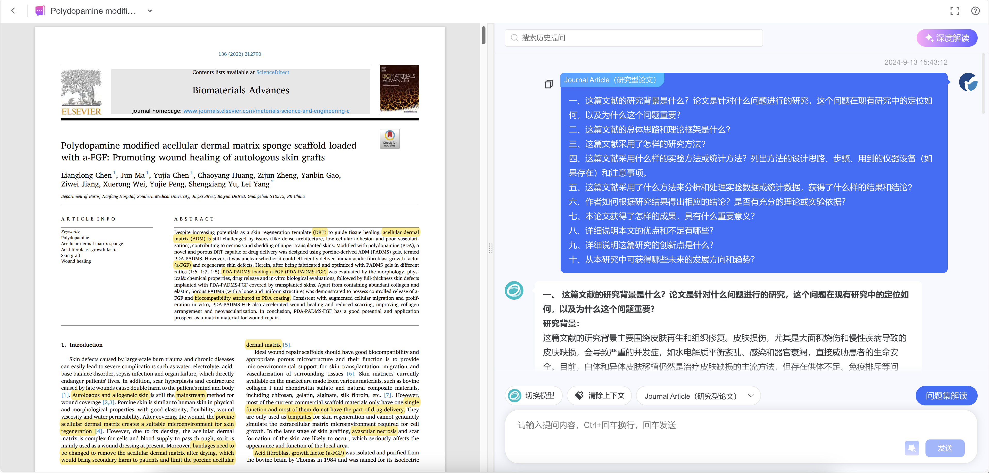The image size is (989, 473).
Task: Click the 深度解读 button
Action: pyautogui.click(x=947, y=38)
